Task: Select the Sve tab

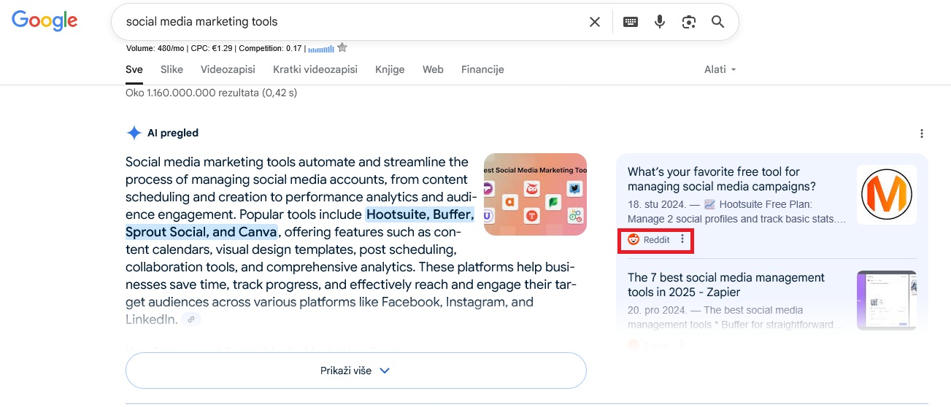Action: [x=134, y=69]
